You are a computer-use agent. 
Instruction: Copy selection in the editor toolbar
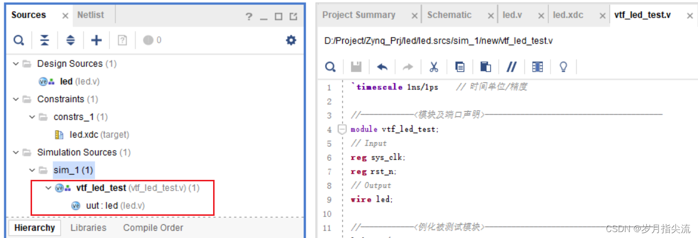click(460, 67)
